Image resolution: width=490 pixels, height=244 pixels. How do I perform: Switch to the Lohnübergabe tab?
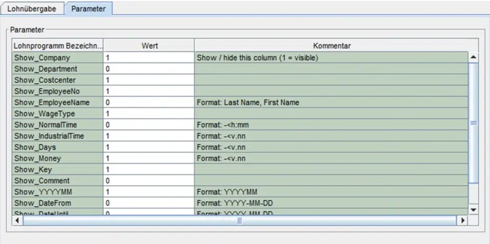point(32,9)
